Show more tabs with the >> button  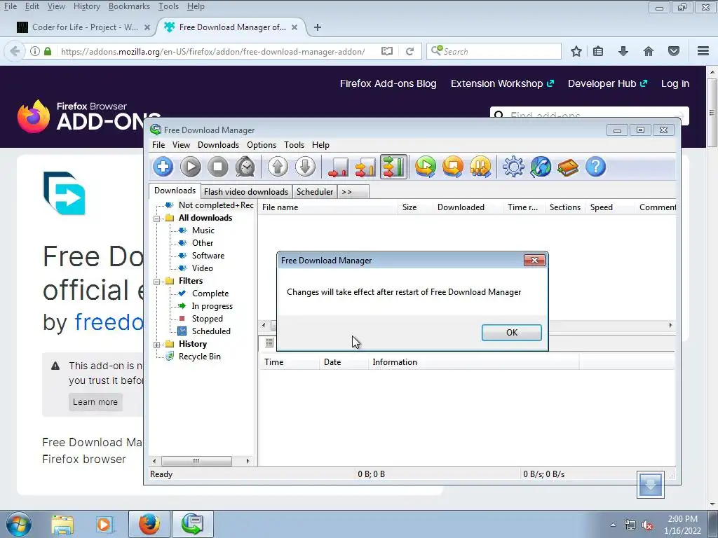(353, 192)
